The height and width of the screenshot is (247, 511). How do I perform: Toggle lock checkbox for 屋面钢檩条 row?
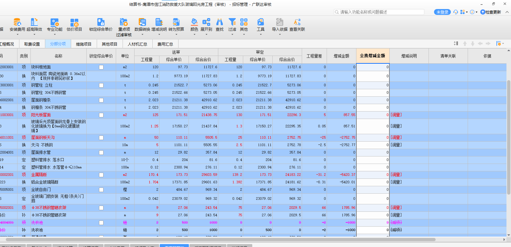101,100
